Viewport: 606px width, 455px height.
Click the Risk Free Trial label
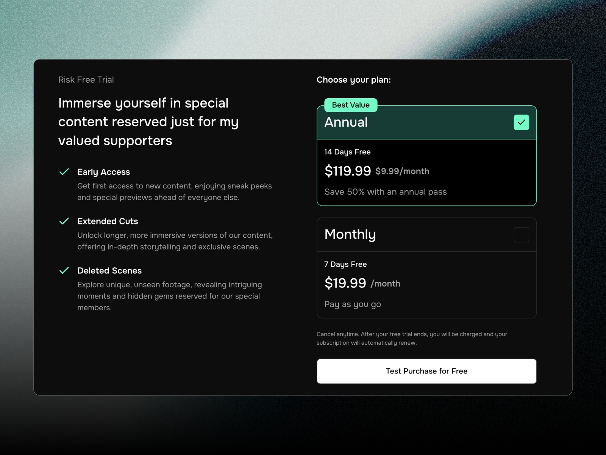tap(86, 80)
